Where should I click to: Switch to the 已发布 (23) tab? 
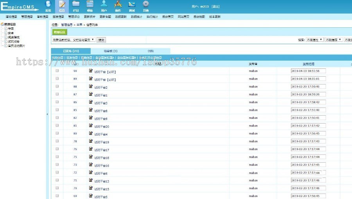pos(71,51)
